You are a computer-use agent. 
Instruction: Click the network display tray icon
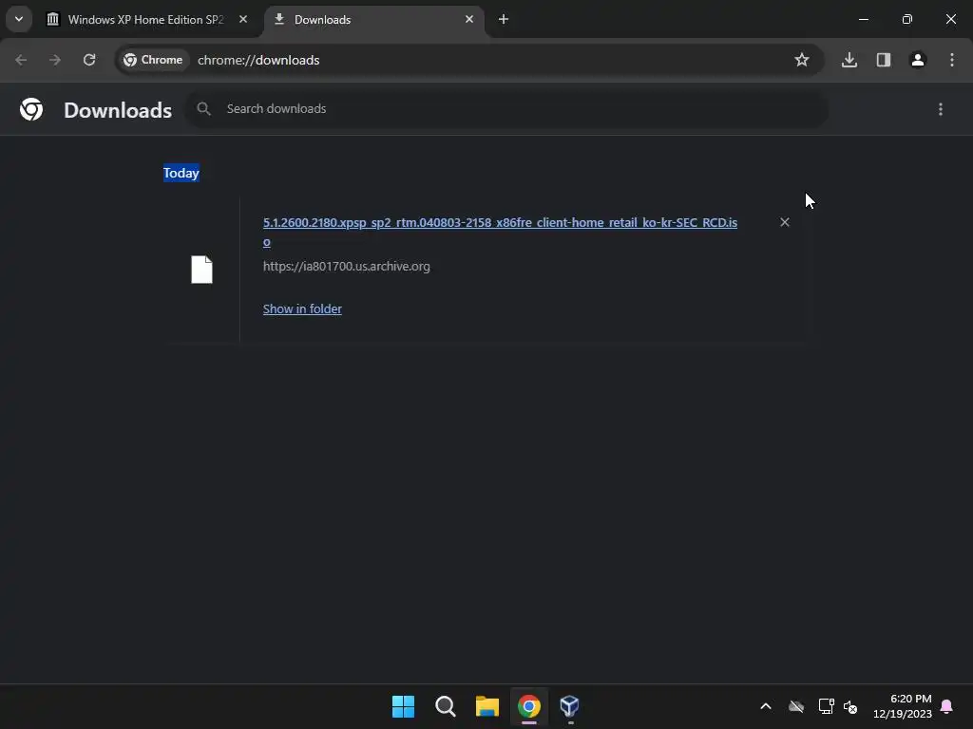[x=826, y=706]
